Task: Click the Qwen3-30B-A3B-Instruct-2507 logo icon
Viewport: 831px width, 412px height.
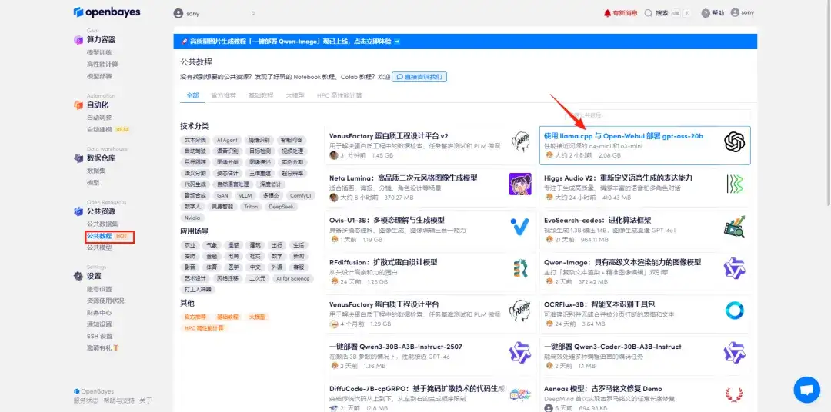Action: (x=520, y=353)
